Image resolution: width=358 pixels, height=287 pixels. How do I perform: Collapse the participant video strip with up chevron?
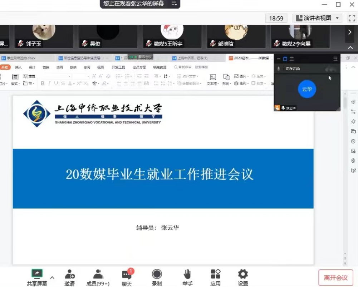[x=350, y=47]
